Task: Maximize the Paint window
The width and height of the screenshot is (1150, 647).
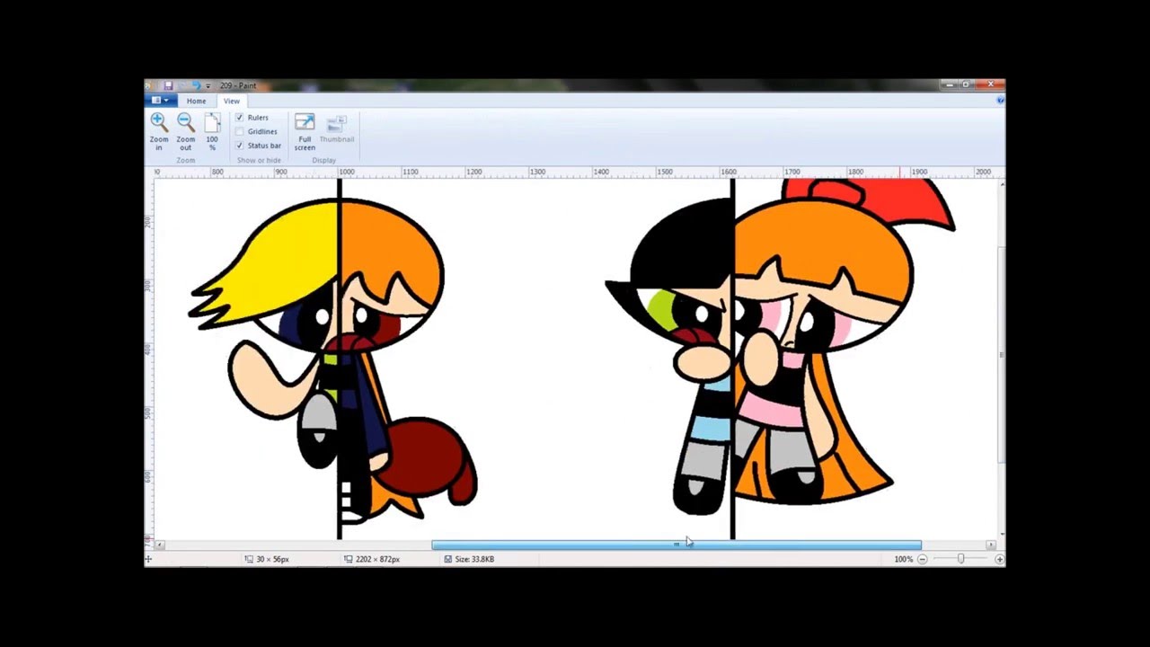Action: coord(967,84)
